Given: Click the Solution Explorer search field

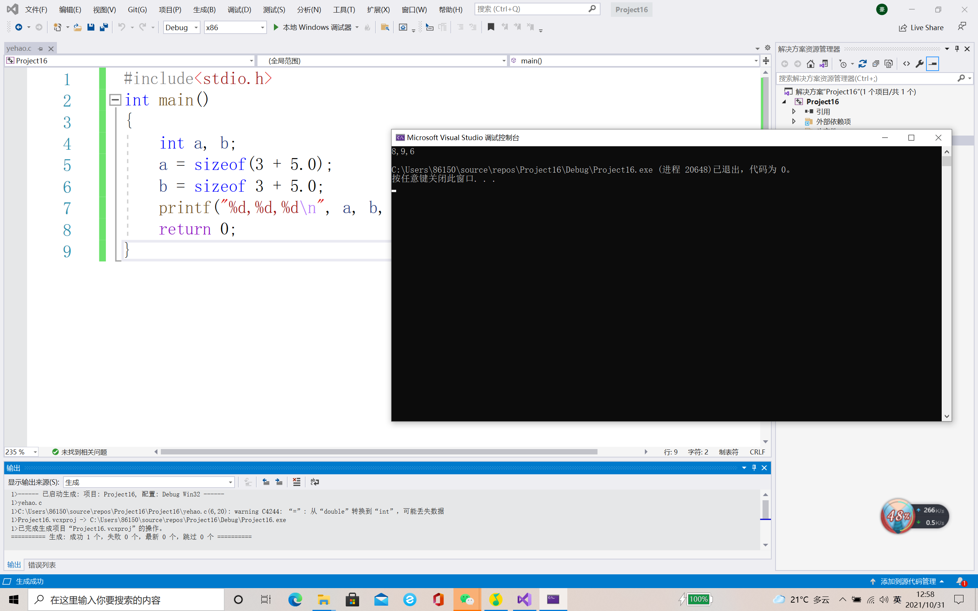Looking at the screenshot, I should point(865,78).
